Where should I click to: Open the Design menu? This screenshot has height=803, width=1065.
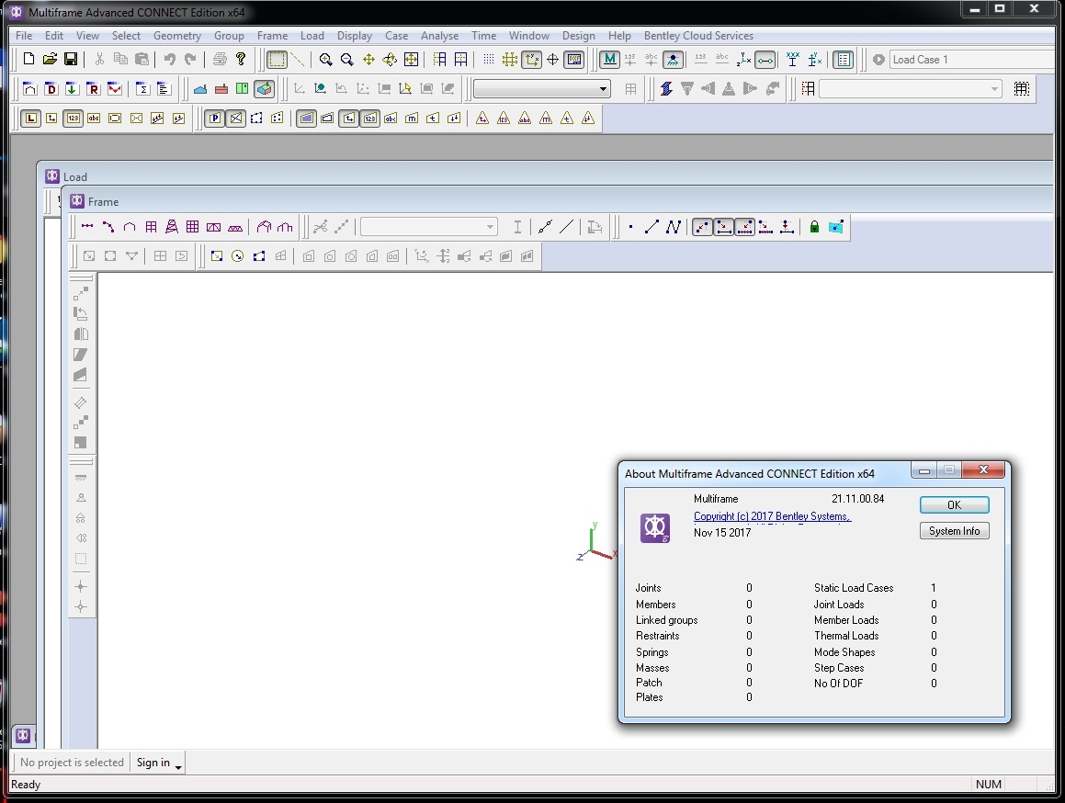pyautogui.click(x=579, y=35)
